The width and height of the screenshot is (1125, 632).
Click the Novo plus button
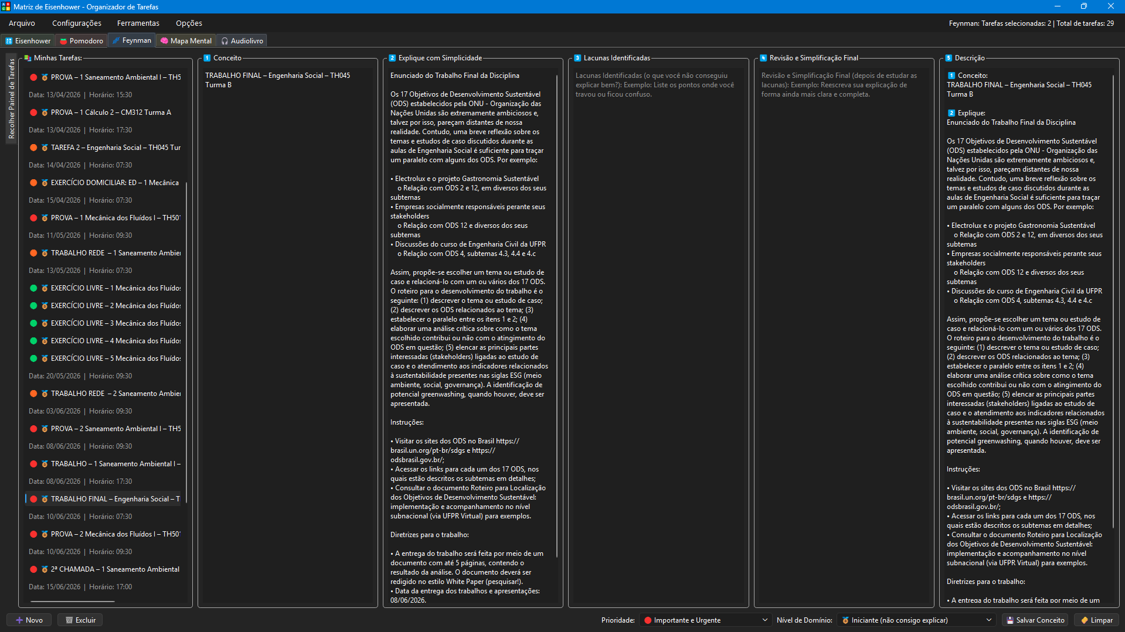[29, 620]
